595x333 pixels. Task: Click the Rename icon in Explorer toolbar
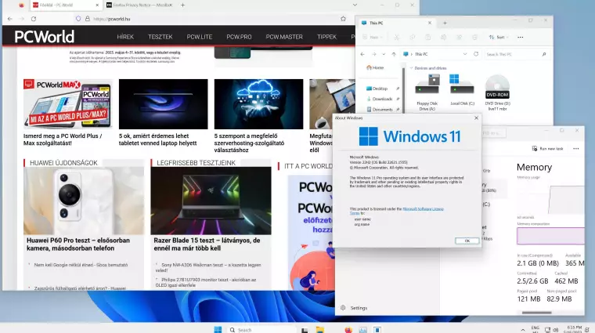(443, 37)
